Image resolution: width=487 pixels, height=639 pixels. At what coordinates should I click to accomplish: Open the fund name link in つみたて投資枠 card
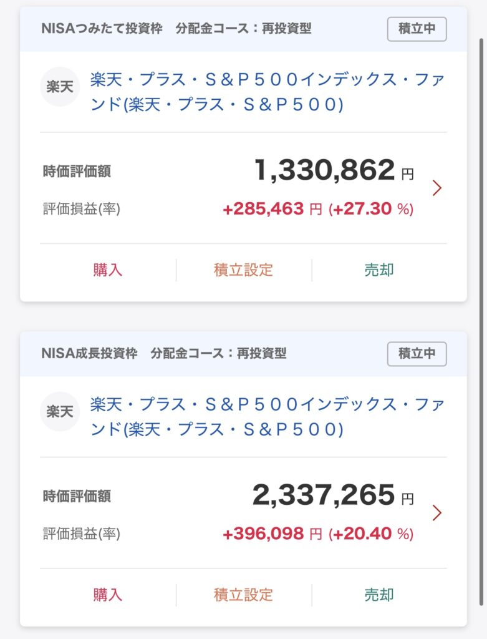tap(267, 92)
